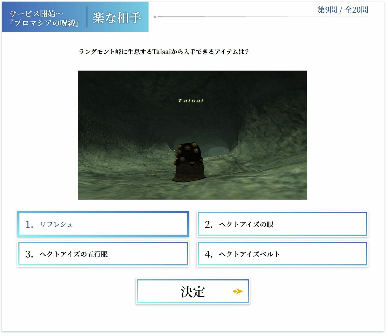
Task: Click the サービス開始～『プロマシアの呪縛』 category label
Action: coord(44,18)
